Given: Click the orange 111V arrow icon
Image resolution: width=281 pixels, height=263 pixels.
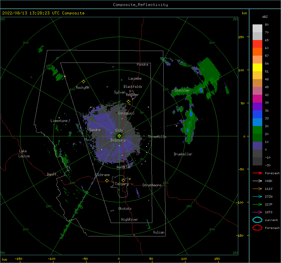Looking at the screenshot, I should click(257, 189).
